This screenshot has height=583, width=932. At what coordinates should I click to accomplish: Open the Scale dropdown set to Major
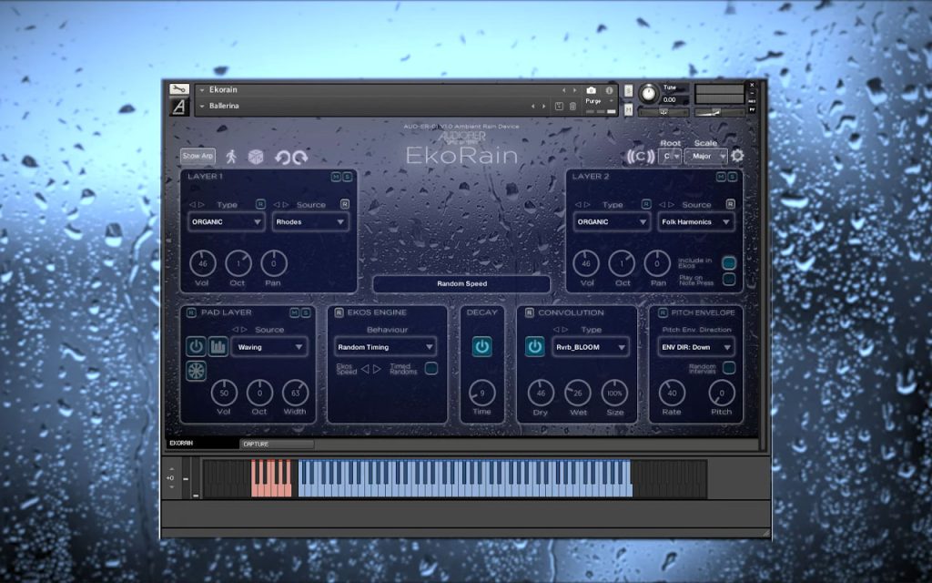pos(706,156)
